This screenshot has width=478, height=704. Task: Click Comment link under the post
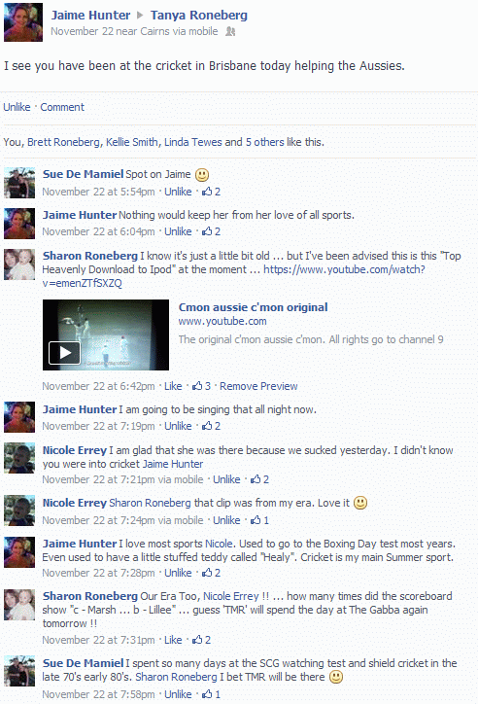pos(62,107)
